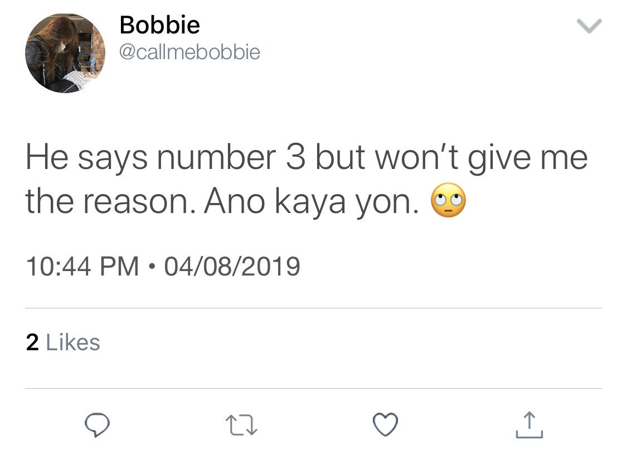
Task: Click the tweet line "He says number 3"
Action: (x=166, y=157)
